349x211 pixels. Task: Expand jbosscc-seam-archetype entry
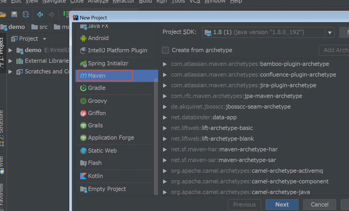tap(165, 107)
